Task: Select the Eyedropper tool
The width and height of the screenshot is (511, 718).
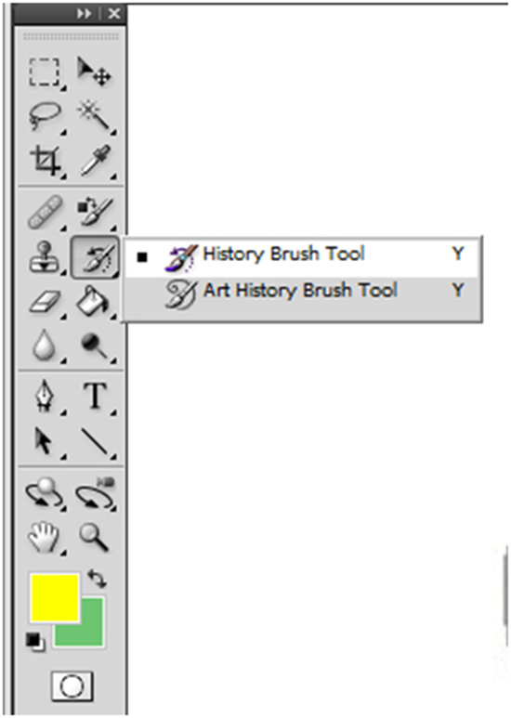Action: (x=96, y=161)
